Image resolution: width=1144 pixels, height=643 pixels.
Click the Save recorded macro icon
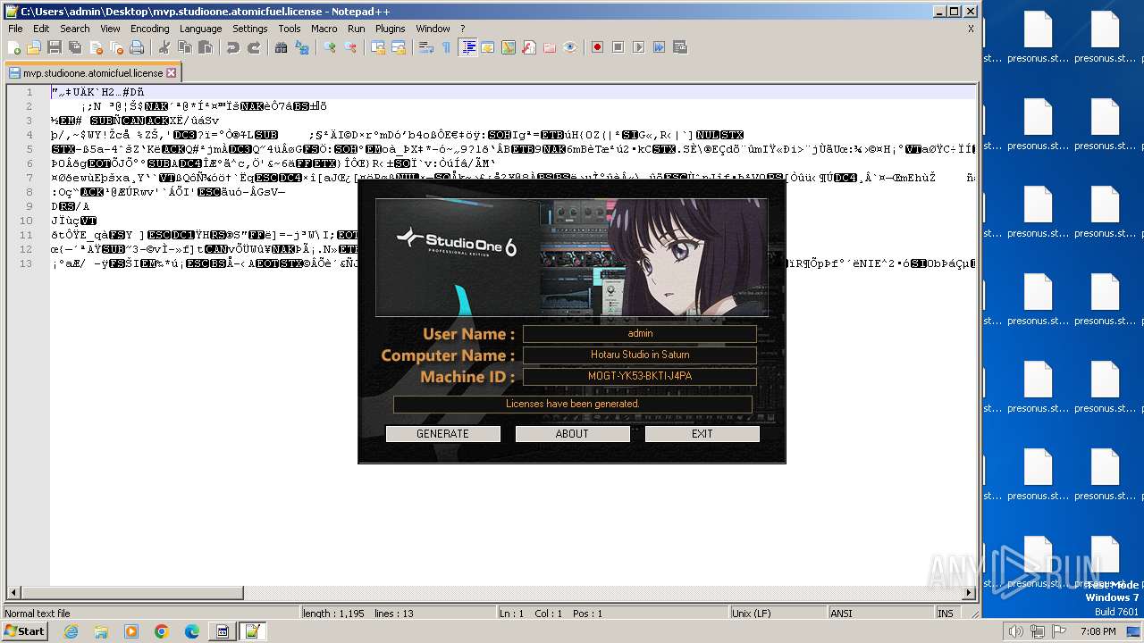(679, 47)
